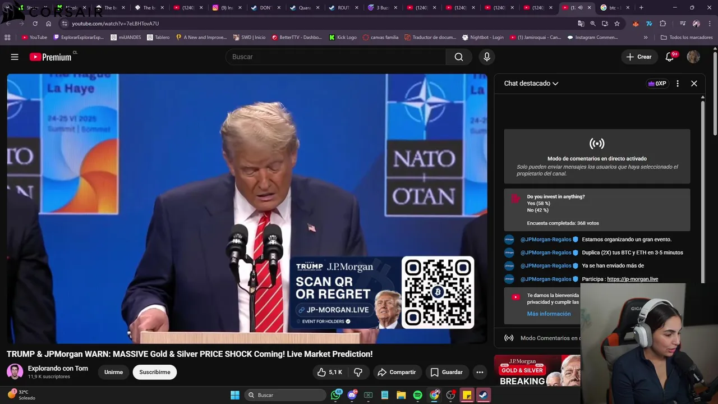
Task: Click Crear button
Action: (639, 57)
